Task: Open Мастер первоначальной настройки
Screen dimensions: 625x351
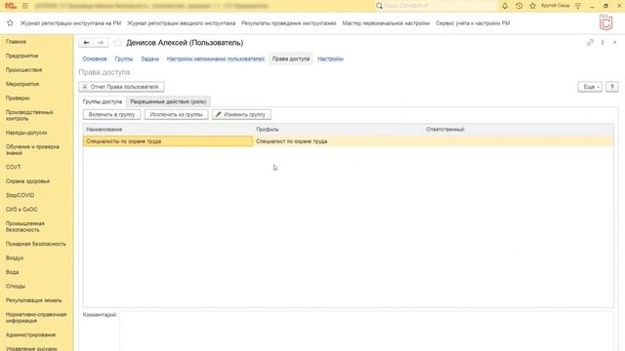Action: coord(386,23)
